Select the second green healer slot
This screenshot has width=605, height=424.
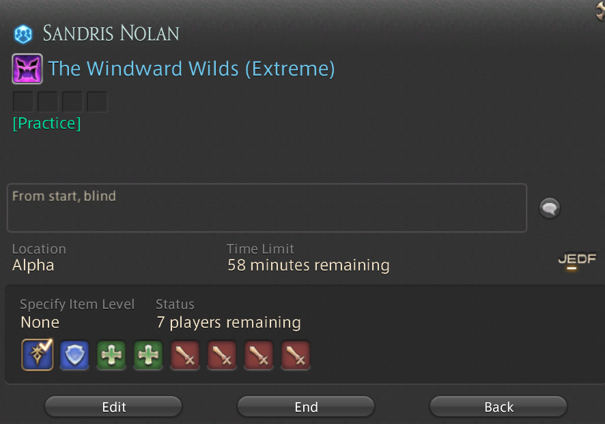coord(148,355)
